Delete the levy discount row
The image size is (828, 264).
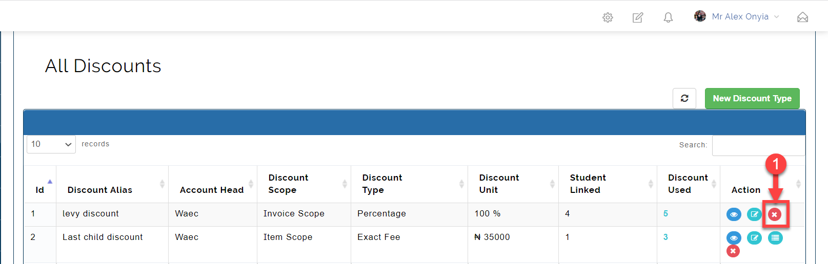(775, 214)
